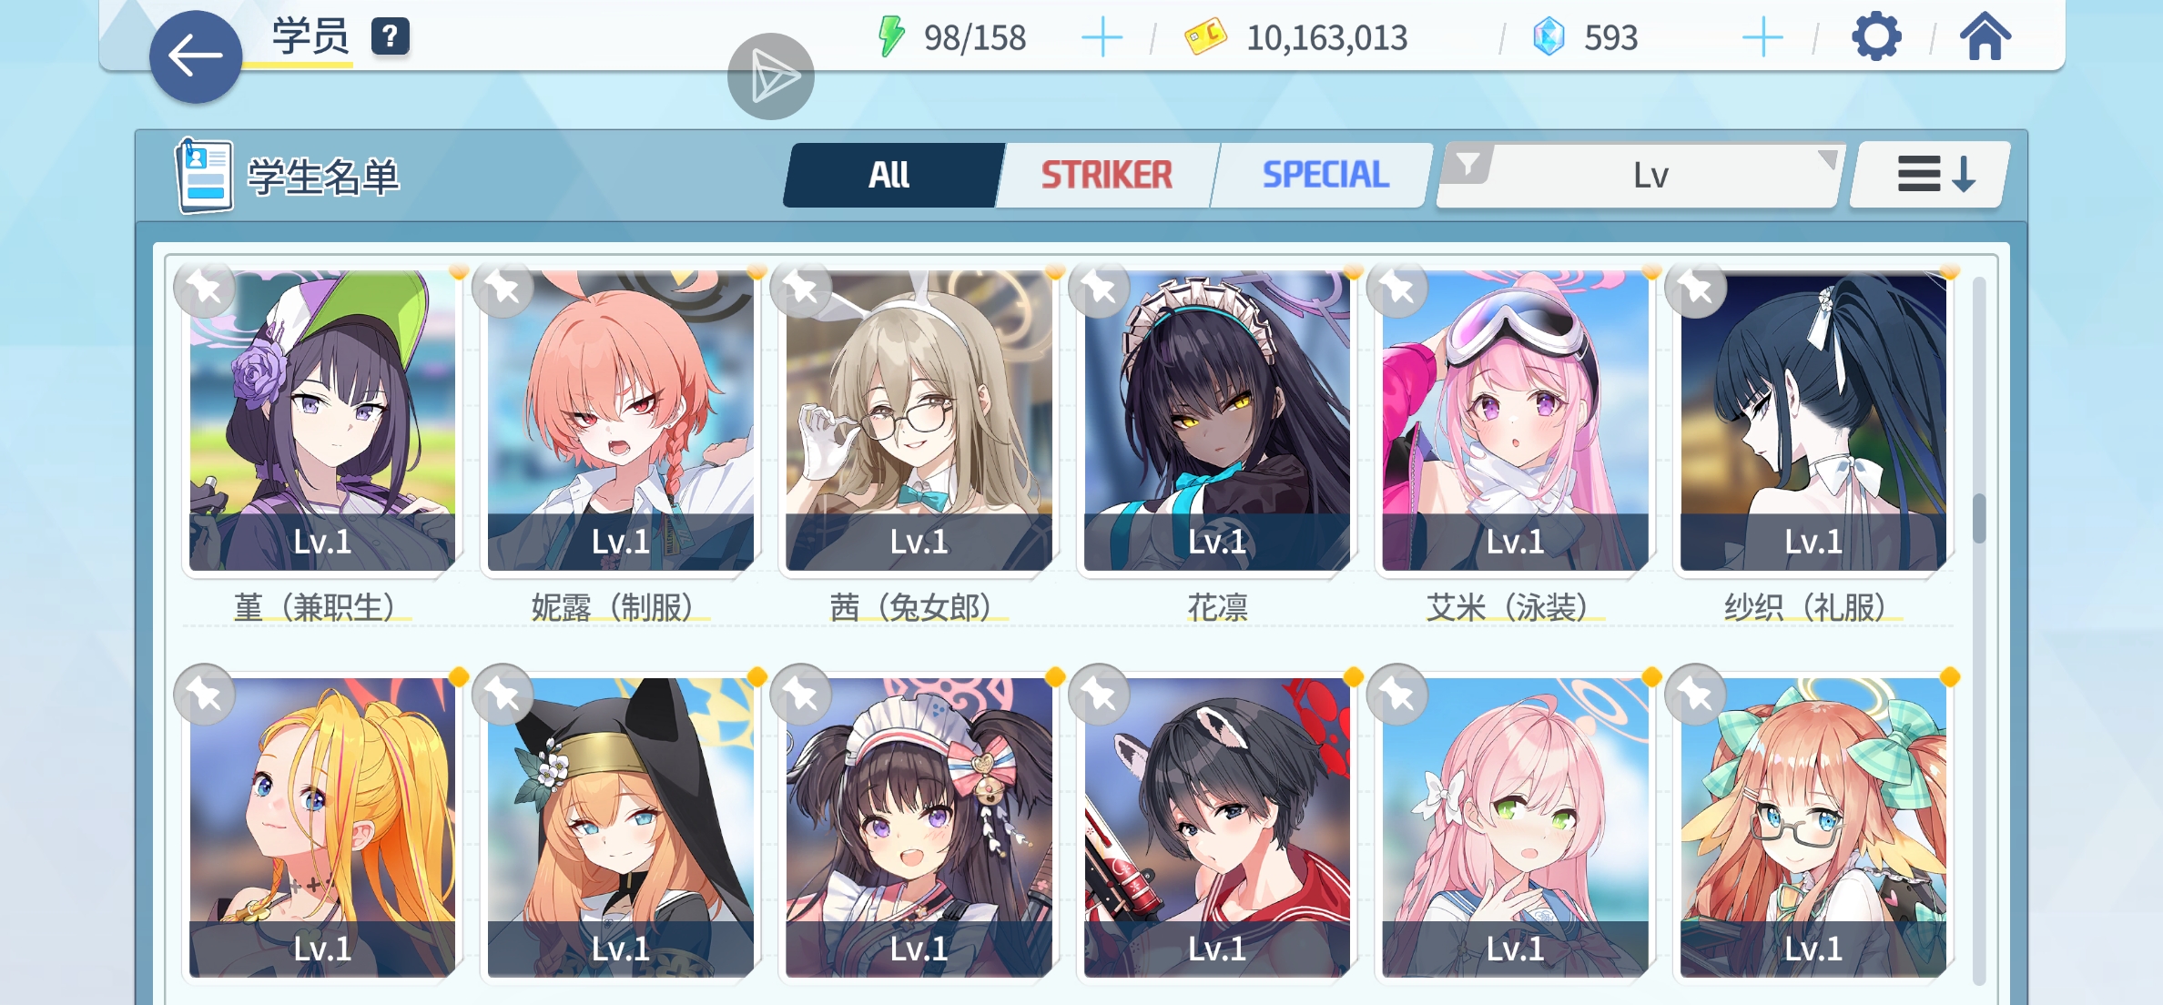
Task: Click the settings gear icon
Action: (1876, 37)
